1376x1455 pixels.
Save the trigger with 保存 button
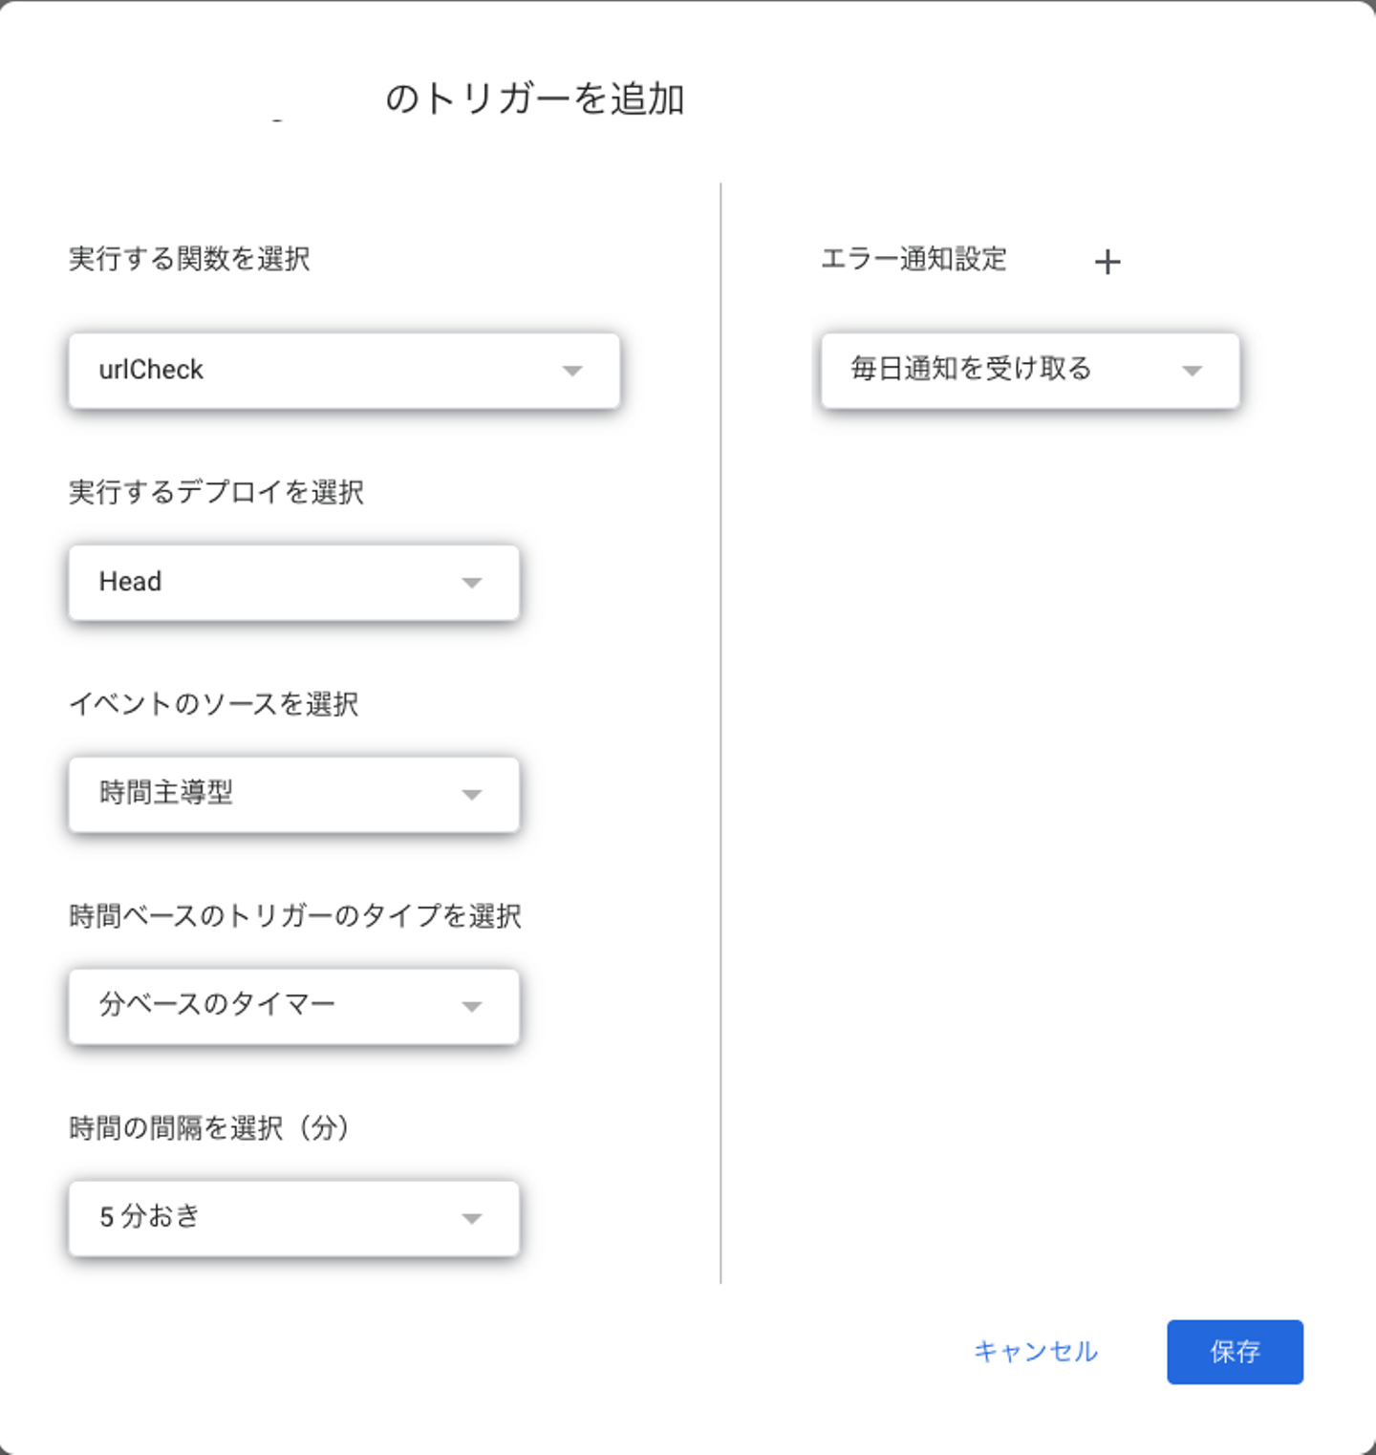1235,1352
